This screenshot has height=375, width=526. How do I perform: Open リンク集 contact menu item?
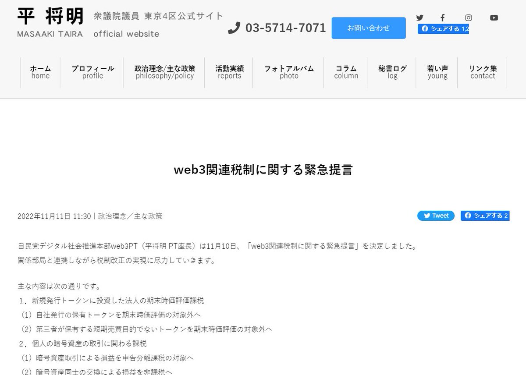pos(483,72)
